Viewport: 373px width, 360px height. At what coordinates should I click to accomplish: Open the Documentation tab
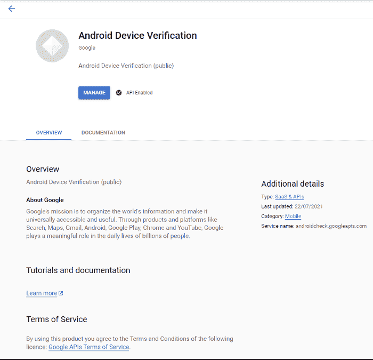pos(103,132)
